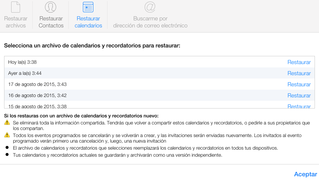Click the warning icon beside 'Se eliminará toda la información'
Screen dimensions: 319x180
coord(7,123)
